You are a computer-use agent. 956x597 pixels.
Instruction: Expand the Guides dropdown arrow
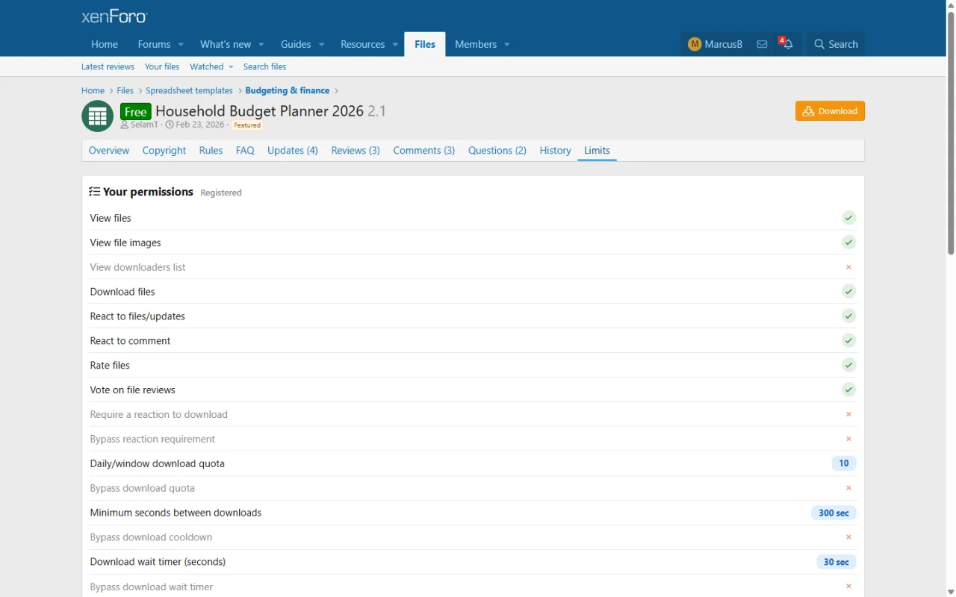pyautogui.click(x=322, y=45)
